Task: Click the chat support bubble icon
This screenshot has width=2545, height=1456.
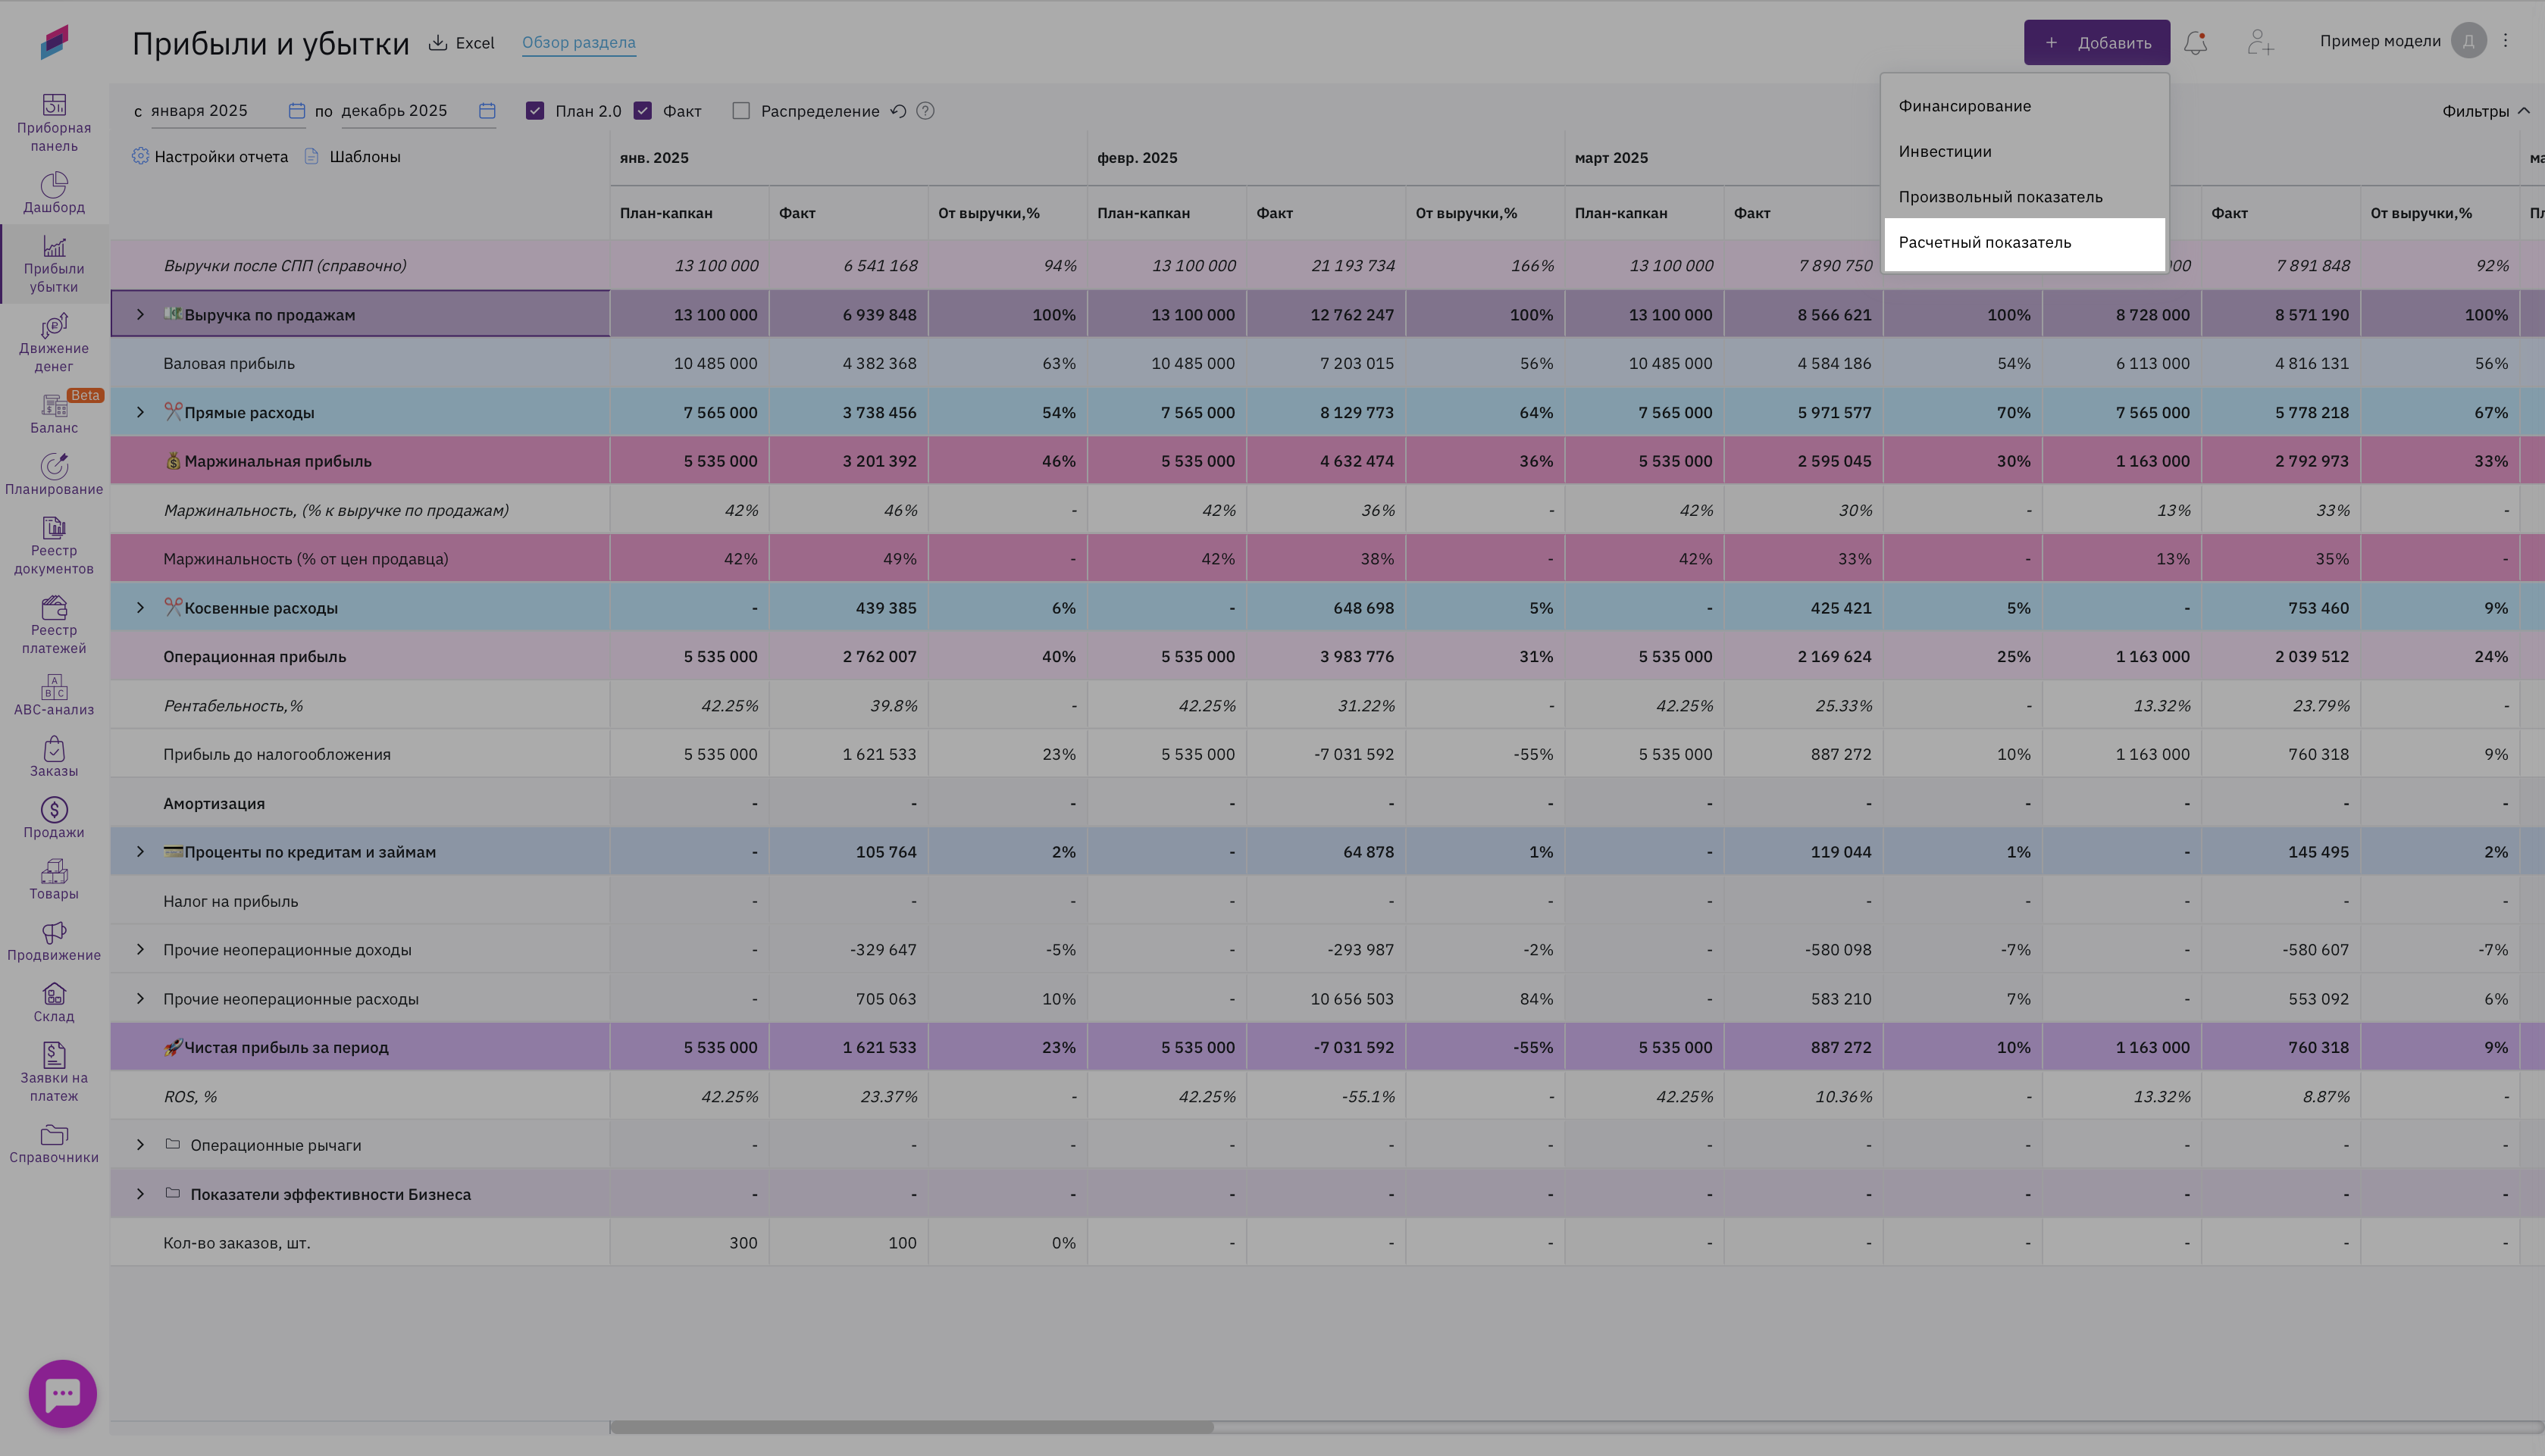Action: 63,1393
